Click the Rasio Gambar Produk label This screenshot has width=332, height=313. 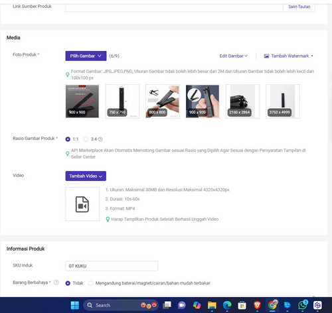click(x=34, y=139)
